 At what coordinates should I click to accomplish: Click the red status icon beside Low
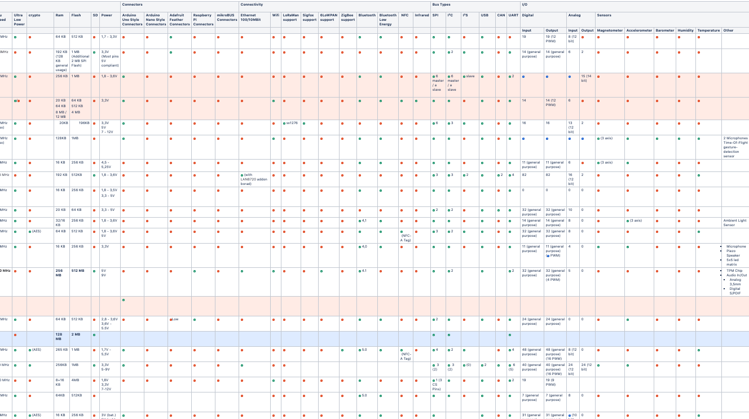tap(171, 320)
